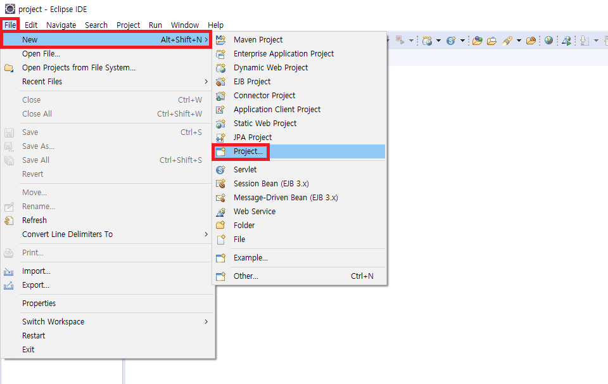Screen dimensions: 608x384
Task: Open the Run menu
Action: tap(156, 25)
